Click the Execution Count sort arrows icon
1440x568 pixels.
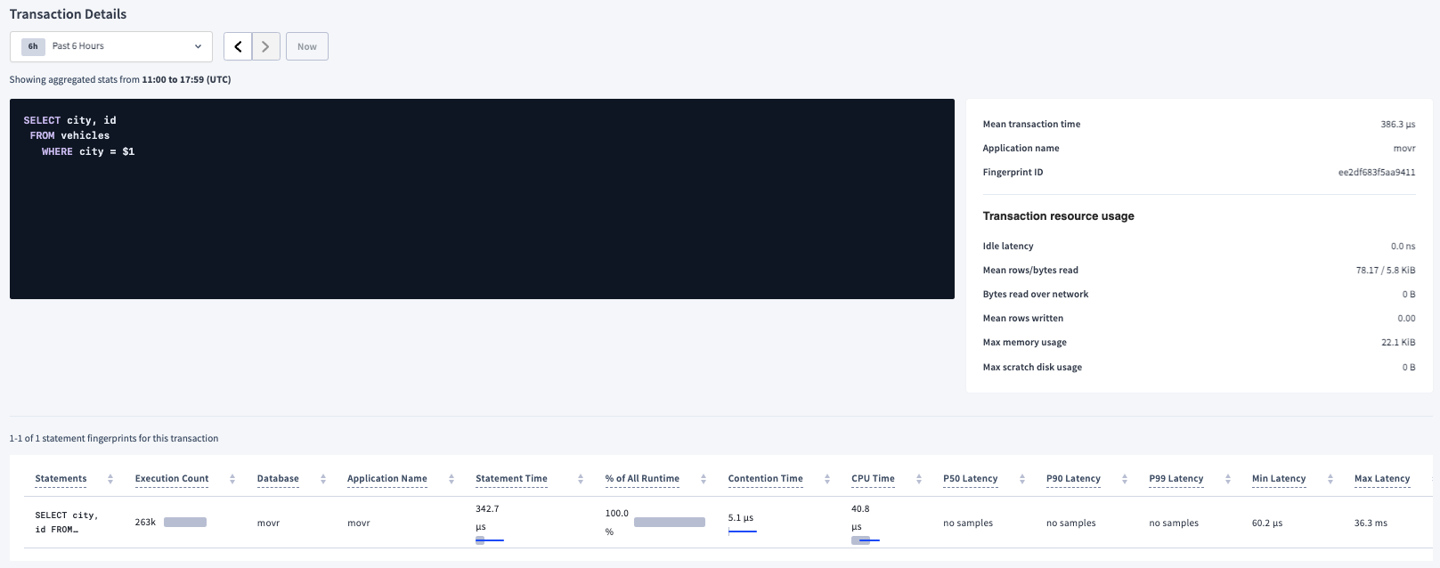[232, 479]
